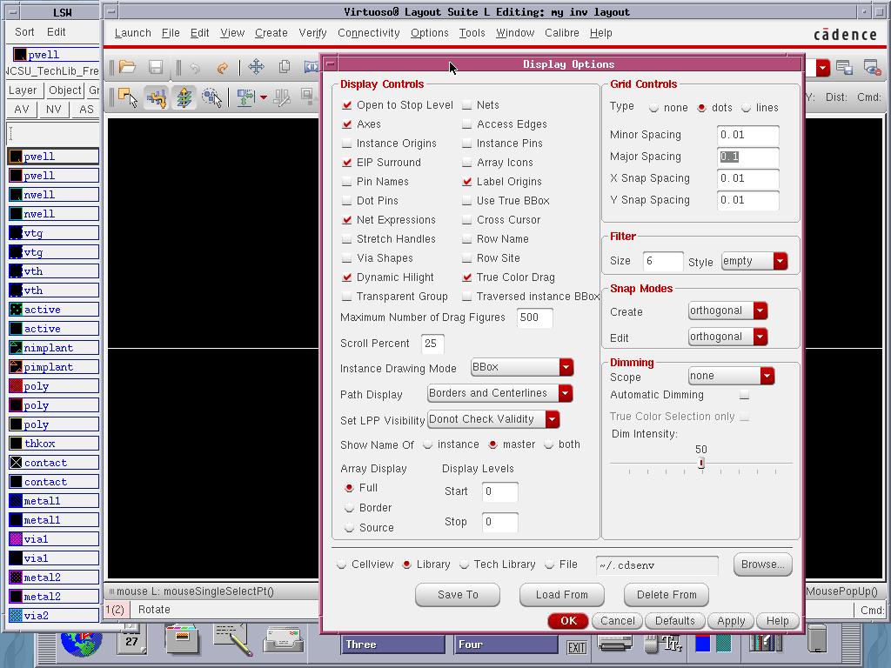Image resolution: width=891 pixels, height=668 pixels.
Task: Open Dimming Scope dropdown
Action: [731, 376]
